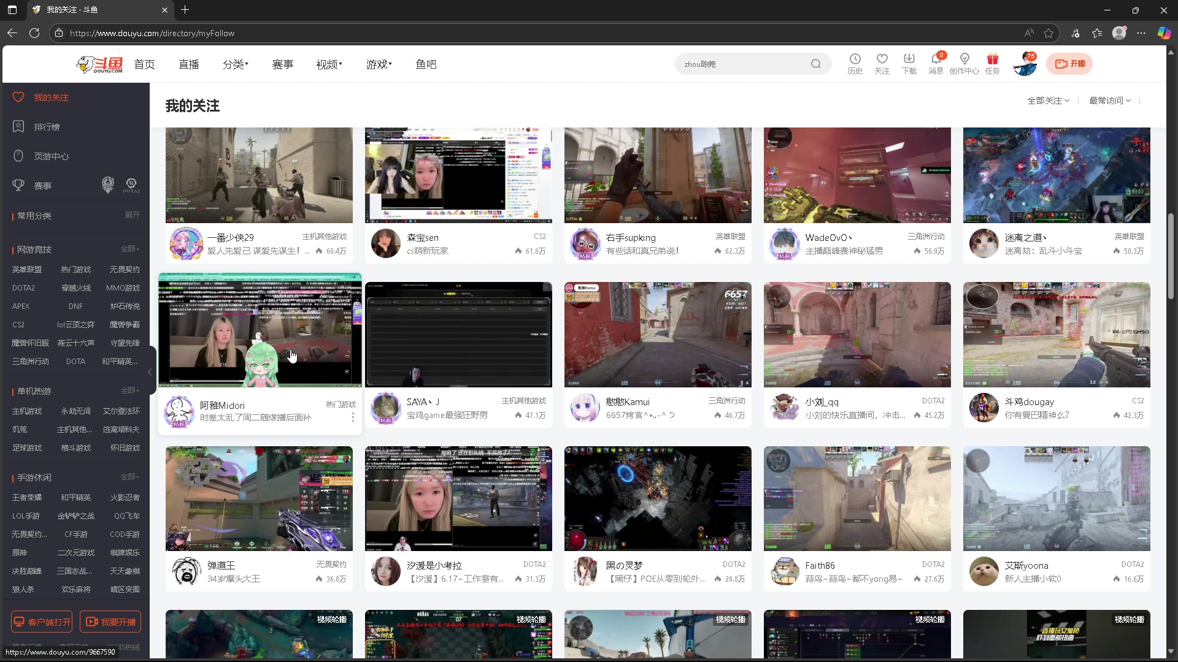Screen dimensions: 1178x662
Task: Click the 我要开播 button
Action: 110,622
